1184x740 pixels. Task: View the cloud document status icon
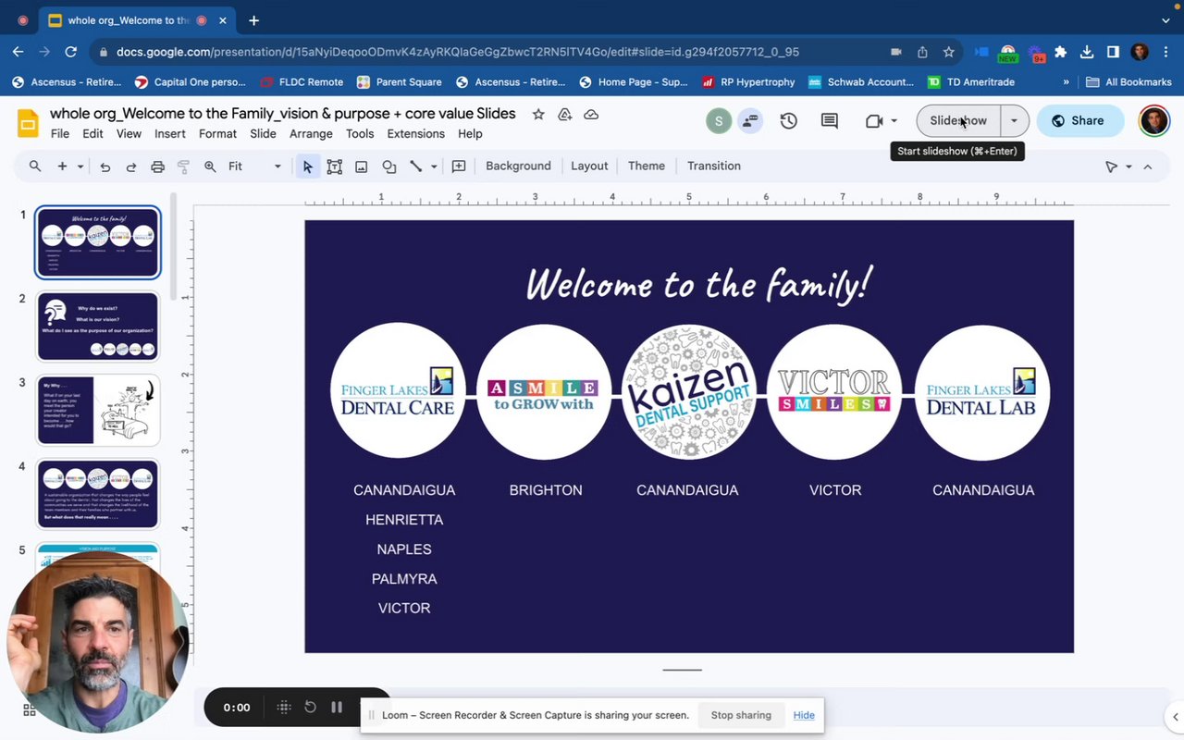[591, 114]
